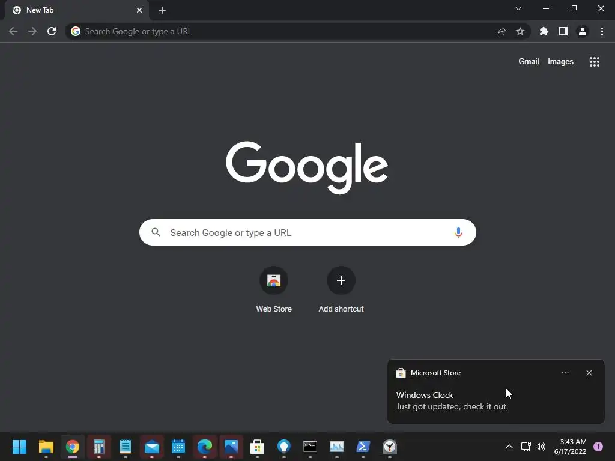Open the Windows Start menu
Image resolution: width=615 pixels, height=461 pixels.
[x=19, y=447]
